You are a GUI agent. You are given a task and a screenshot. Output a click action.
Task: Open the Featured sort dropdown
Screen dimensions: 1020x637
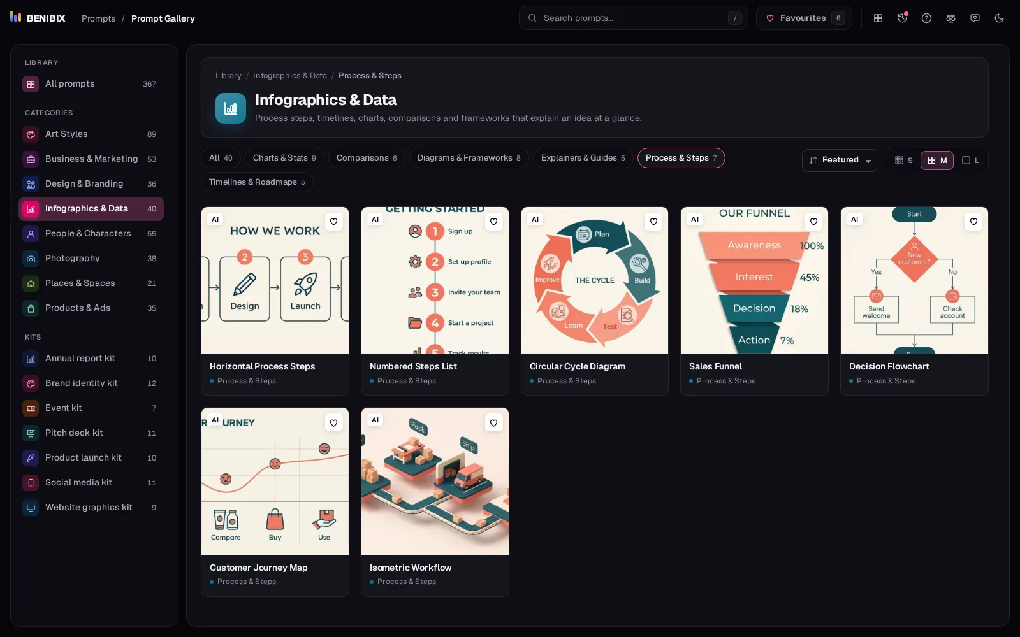click(x=840, y=161)
